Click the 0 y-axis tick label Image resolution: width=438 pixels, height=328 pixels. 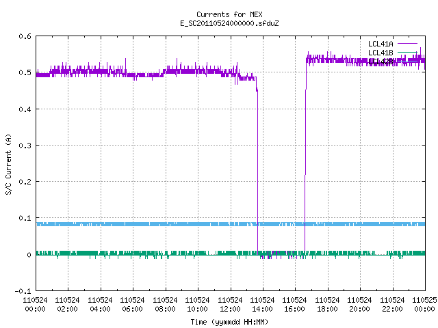[29, 255]
